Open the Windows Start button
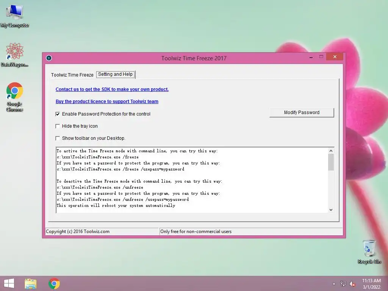 tap(9, 283)
